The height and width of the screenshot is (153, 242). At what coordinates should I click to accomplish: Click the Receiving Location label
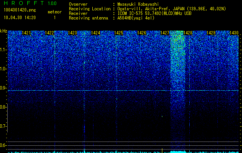(90, 9)
